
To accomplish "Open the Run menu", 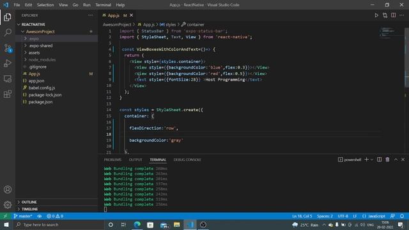I will (87, 5).
